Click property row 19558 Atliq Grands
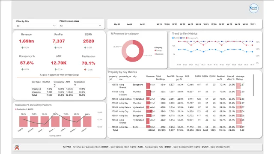The width and height of the screenshot is (274, 154). coord(176,86)
